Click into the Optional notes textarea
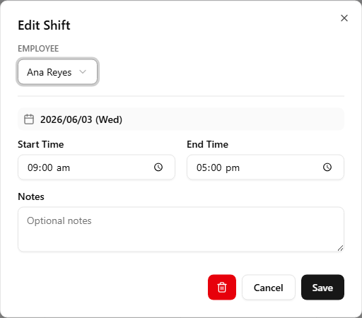Screen dimensions: 362x318 pos(181,229)
